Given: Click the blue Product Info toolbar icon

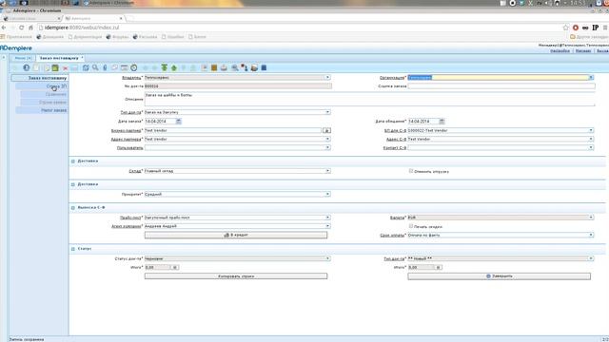Looking at the screenshot, I should click(264, 67).
